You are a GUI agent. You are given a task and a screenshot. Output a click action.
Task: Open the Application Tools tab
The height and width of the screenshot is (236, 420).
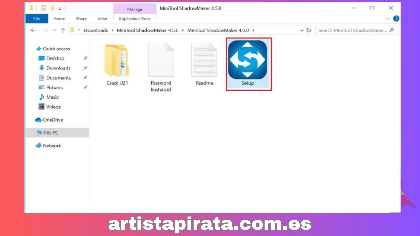pyautogui.click(x=135, y=19)
